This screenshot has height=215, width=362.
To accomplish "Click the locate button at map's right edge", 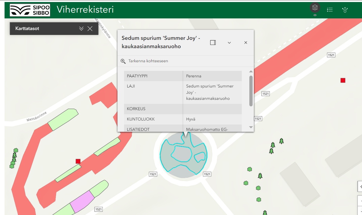I will tap(360, 187).
